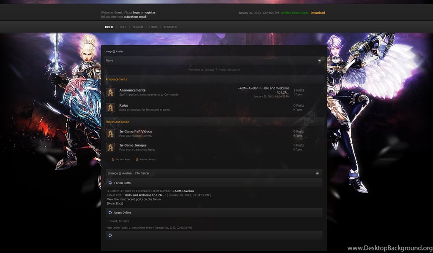Click the 'Post your frapsed scenes.' description
The height and width of the screenshot is (253, 433).
[135, 136]
